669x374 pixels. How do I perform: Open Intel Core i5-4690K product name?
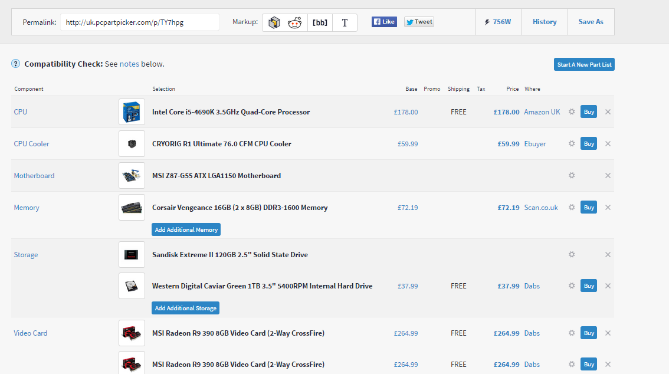click(231, 111)
